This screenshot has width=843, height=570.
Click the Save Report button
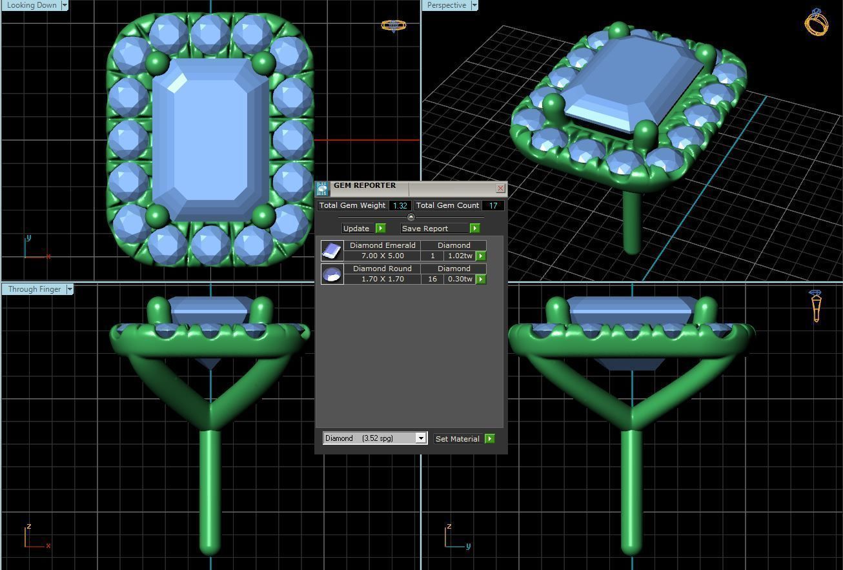tap(435, 229)
